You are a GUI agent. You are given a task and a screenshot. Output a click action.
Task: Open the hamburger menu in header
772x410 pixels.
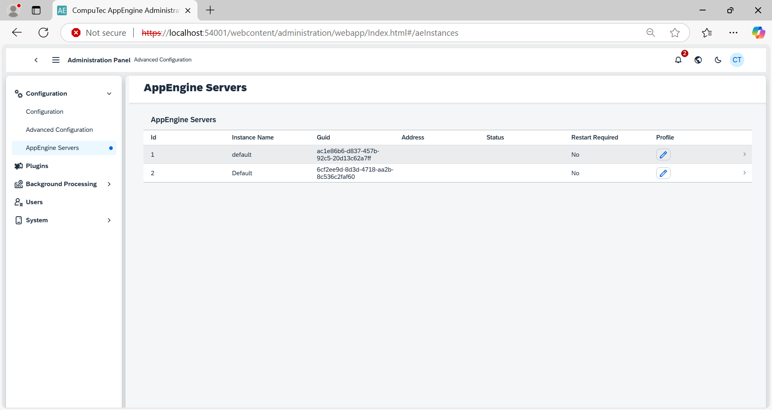(55, 60)
